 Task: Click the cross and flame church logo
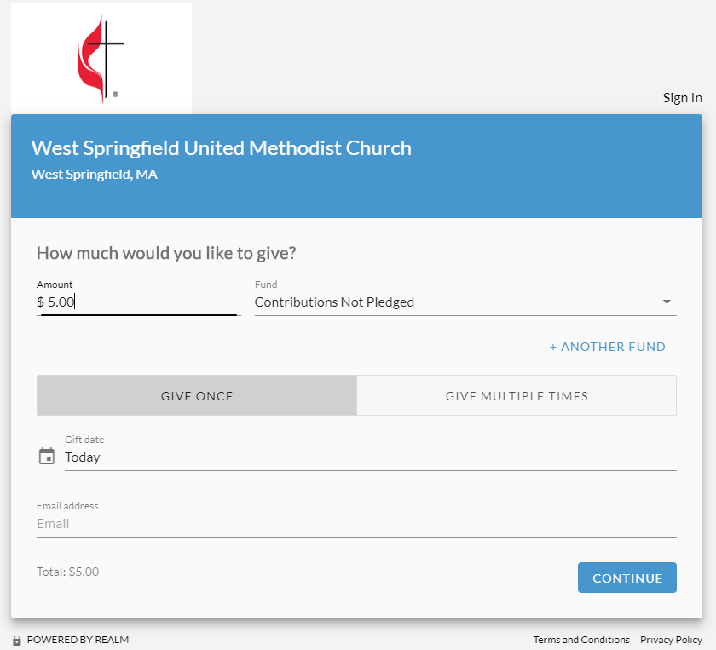tap(101, 58)
